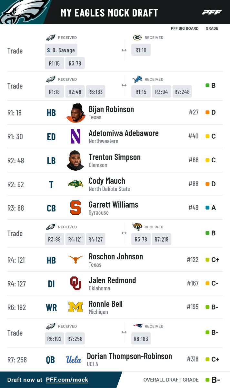Click the Northwestern school logo
This screenshot has height=388, width=230.
pos(75,136)
